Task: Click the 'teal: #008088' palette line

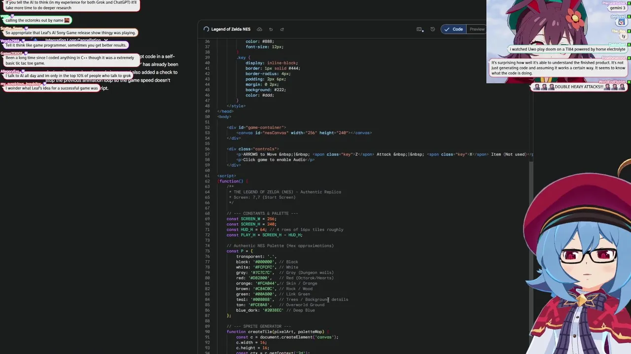Action: (292, 299)
